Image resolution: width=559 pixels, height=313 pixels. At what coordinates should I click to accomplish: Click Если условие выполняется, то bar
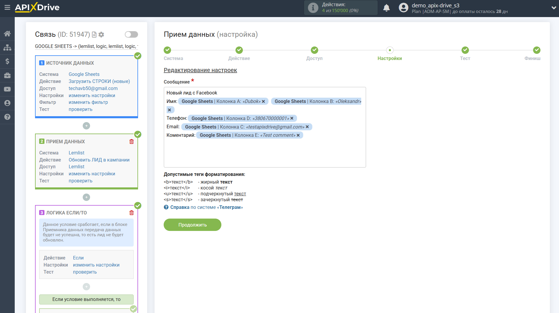pyautogui.click(x=86, y=299)
